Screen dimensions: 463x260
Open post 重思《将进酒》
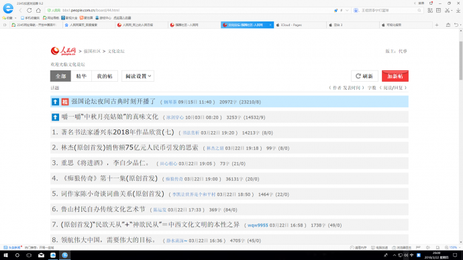click(x=105, y=163)
